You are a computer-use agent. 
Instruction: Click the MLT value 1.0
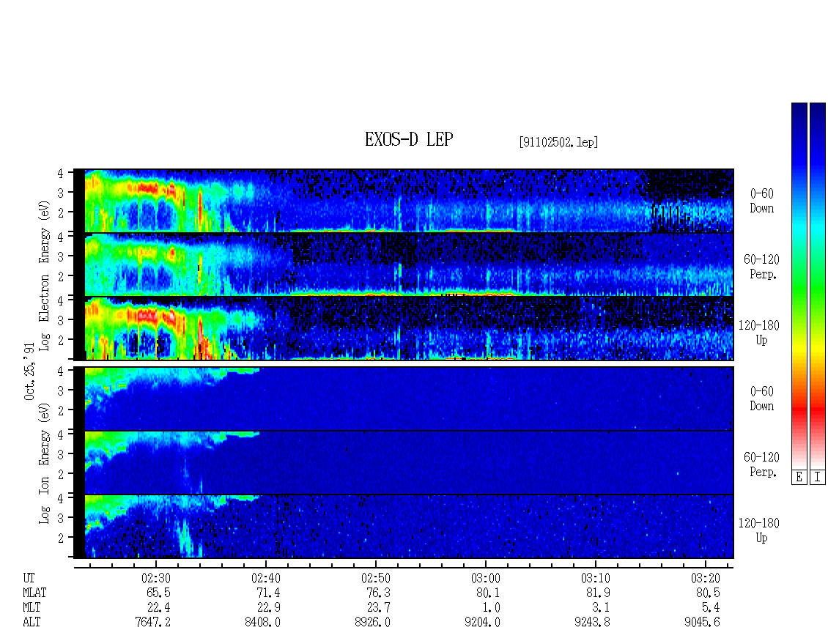tap(491, 608)
